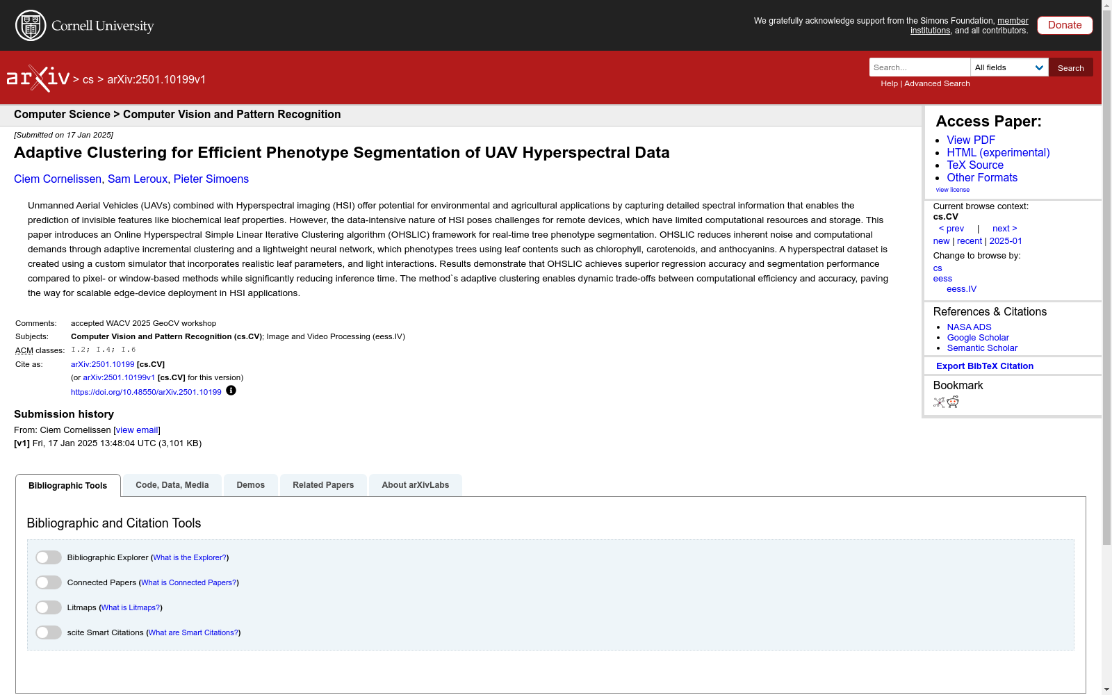
Task: Open the recent listings link
Action: (x=970, y=241)
